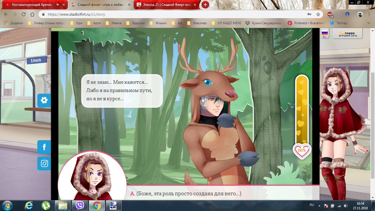375x211 pixels.
Task: Mute audio icon on YouTube tab
Action: (x=57, y=5)
